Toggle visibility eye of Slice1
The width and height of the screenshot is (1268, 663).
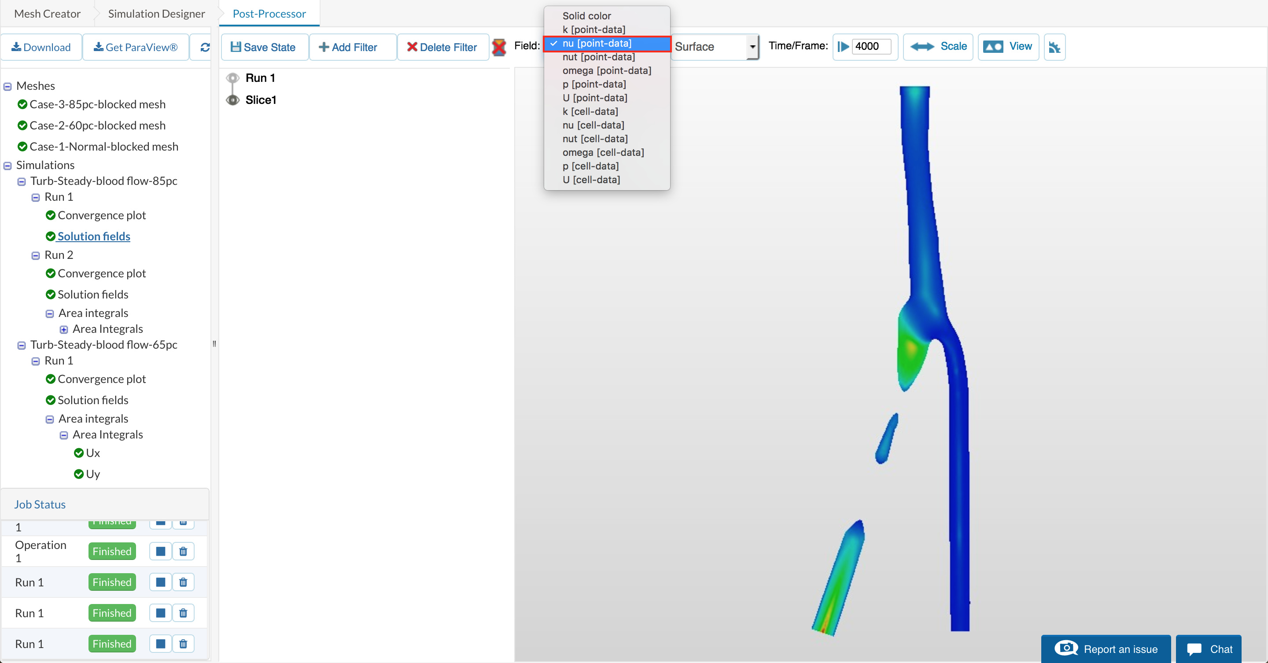coord(233,100)
